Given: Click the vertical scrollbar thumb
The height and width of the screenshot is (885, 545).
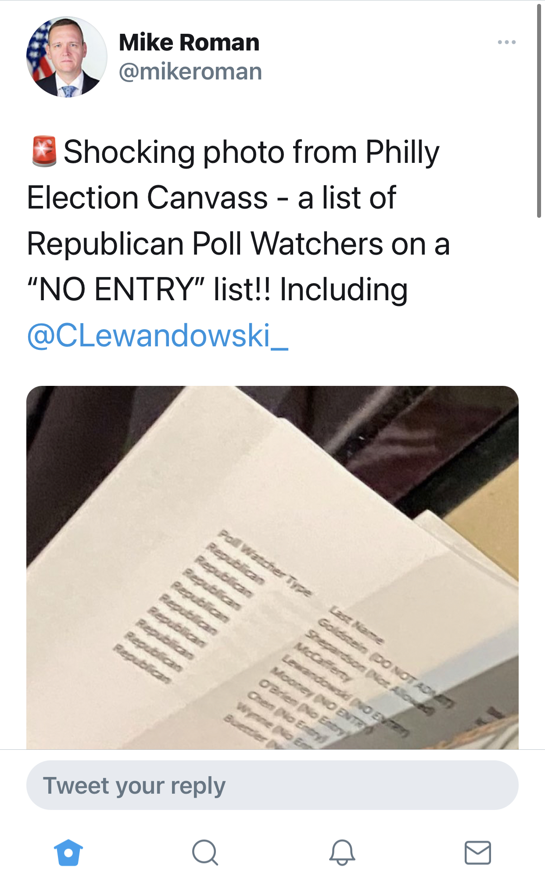Looking at the screenshot, I should click(539, 110).
